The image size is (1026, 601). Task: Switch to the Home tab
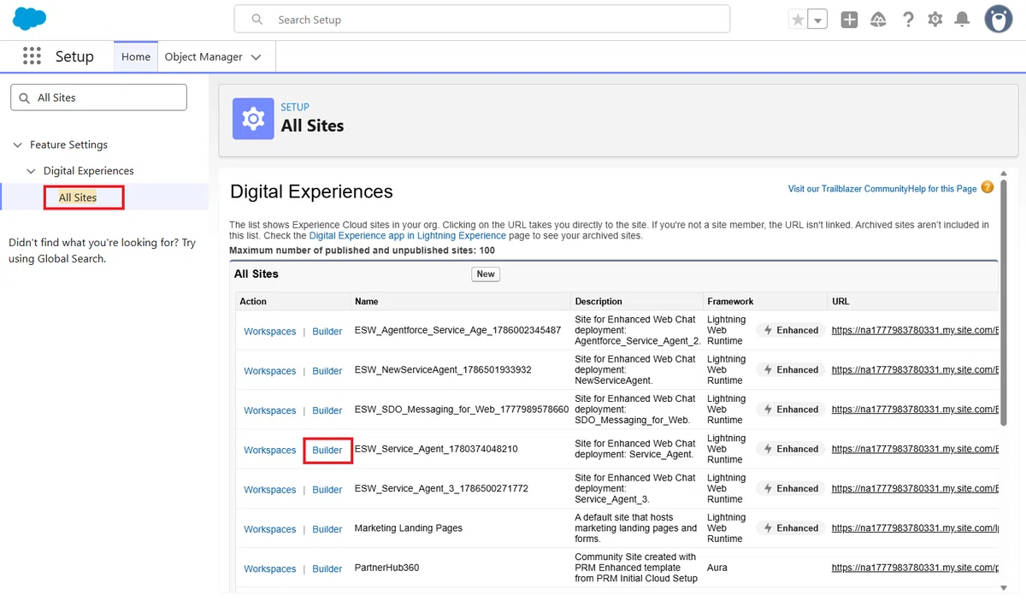click(x=136, y=56)
